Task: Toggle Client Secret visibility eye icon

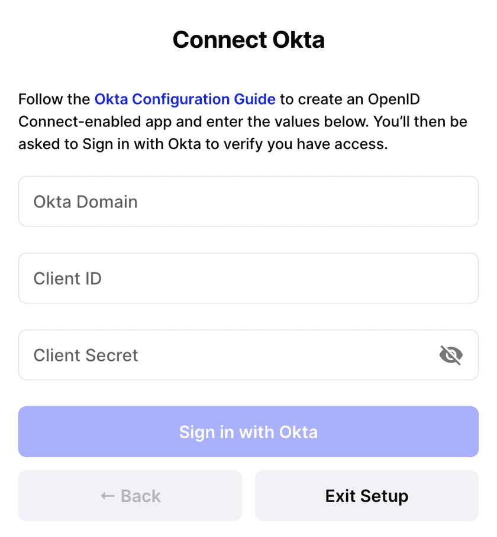Action: [451, 355]
